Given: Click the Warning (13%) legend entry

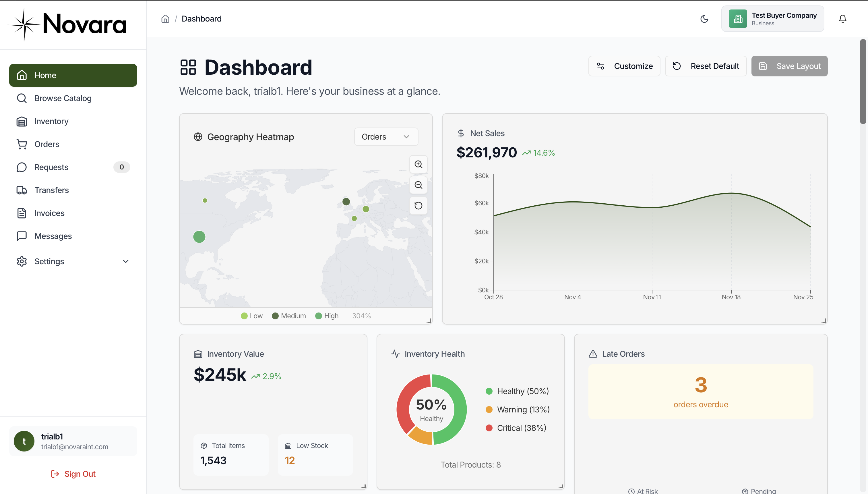Looking at the screenshot, I should (518, 410).
